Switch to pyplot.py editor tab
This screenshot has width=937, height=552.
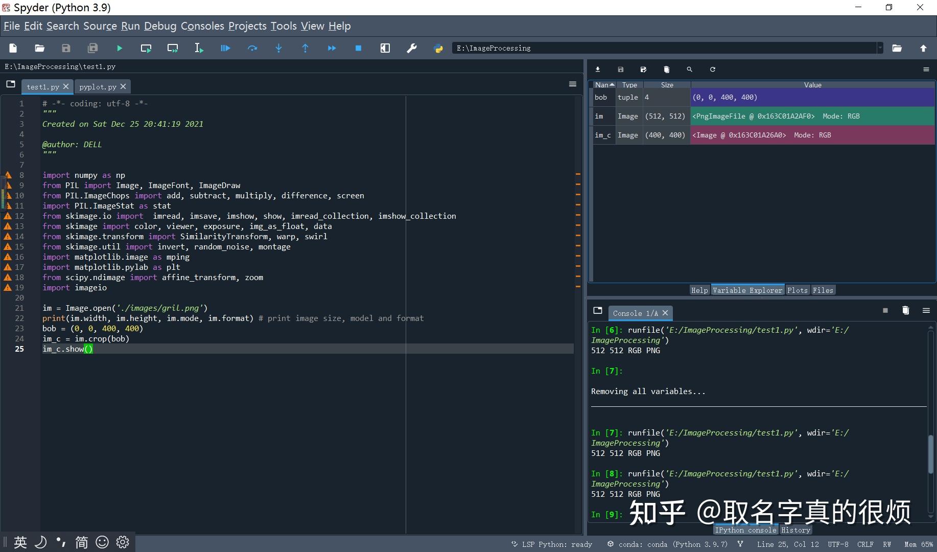click(98, 87)
